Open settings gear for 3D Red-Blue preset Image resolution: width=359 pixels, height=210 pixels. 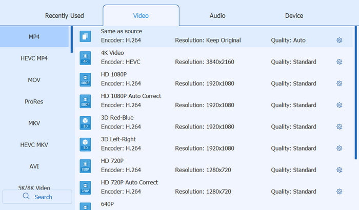340,127
